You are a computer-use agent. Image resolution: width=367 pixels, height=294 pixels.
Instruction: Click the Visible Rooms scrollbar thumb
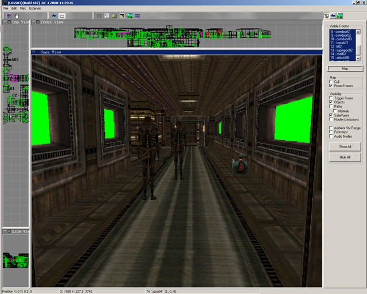[x=358, y=51]
